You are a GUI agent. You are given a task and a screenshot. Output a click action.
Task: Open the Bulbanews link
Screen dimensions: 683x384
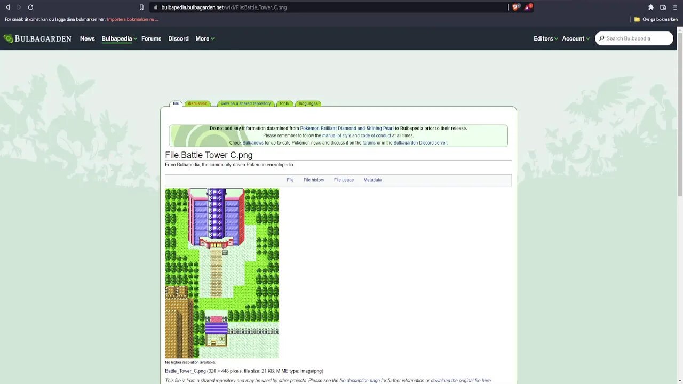point(253,143)
